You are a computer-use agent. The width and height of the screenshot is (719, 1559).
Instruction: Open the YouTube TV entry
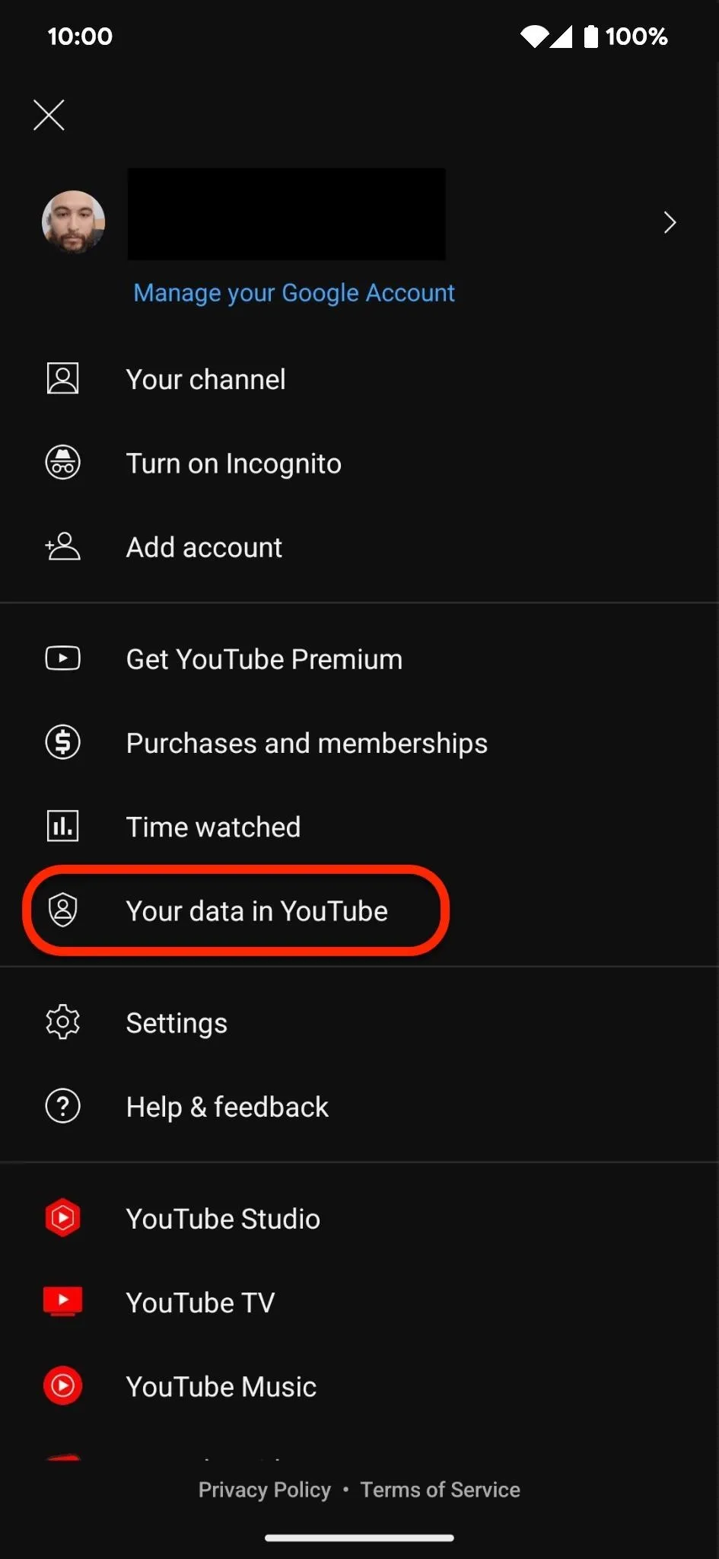point(359,1302)
